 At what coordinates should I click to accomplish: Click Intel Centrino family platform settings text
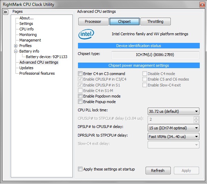150,34
